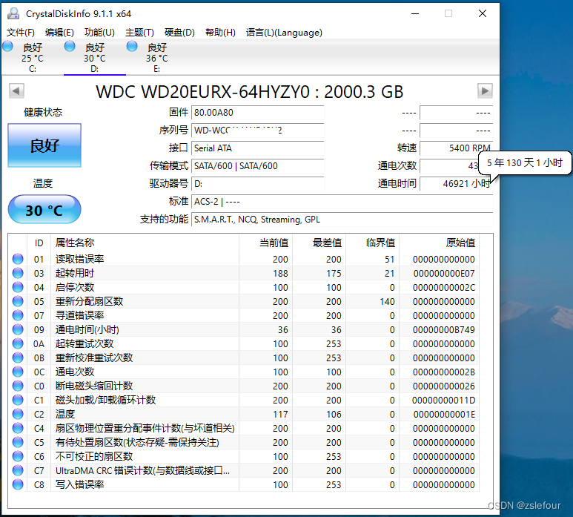
Task: Switch to the 良好 36 °C drive E: tab
Action: [156, 57]
